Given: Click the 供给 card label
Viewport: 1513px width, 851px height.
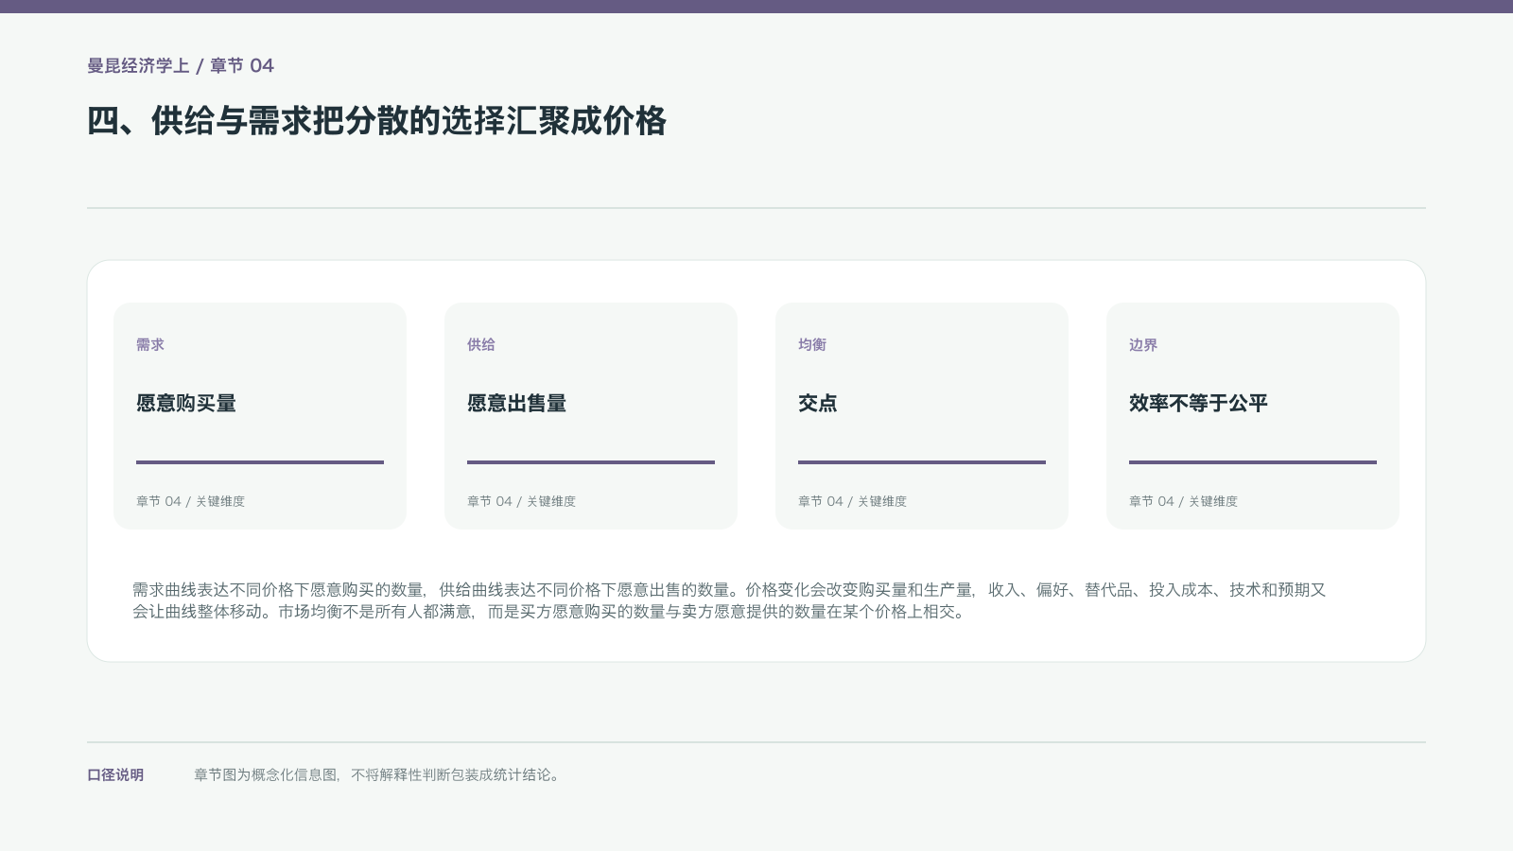Looking at the screenshot, I should pyautogui.click(x=481, y=344).
